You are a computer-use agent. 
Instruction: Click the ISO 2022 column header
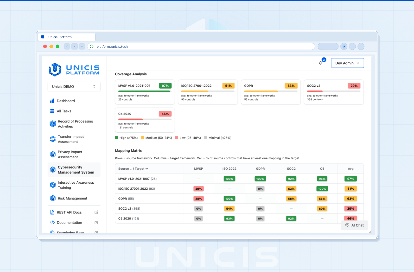pos(230,169)
